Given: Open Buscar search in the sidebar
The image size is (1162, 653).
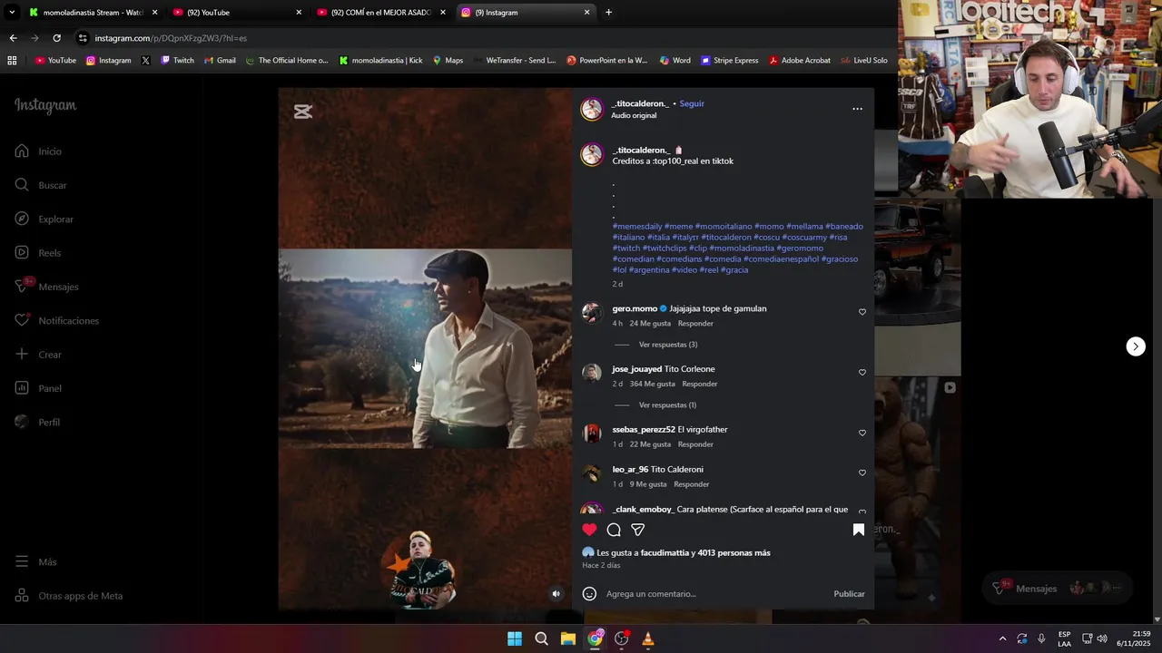Looking at the screenshot, I should point(41,185).
